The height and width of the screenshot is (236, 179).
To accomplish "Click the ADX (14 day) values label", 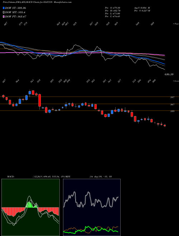I will [100, 176].
